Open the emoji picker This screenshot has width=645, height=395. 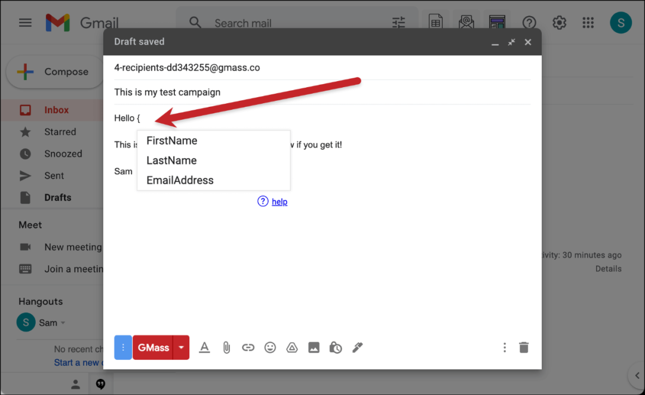click(270, 347)
